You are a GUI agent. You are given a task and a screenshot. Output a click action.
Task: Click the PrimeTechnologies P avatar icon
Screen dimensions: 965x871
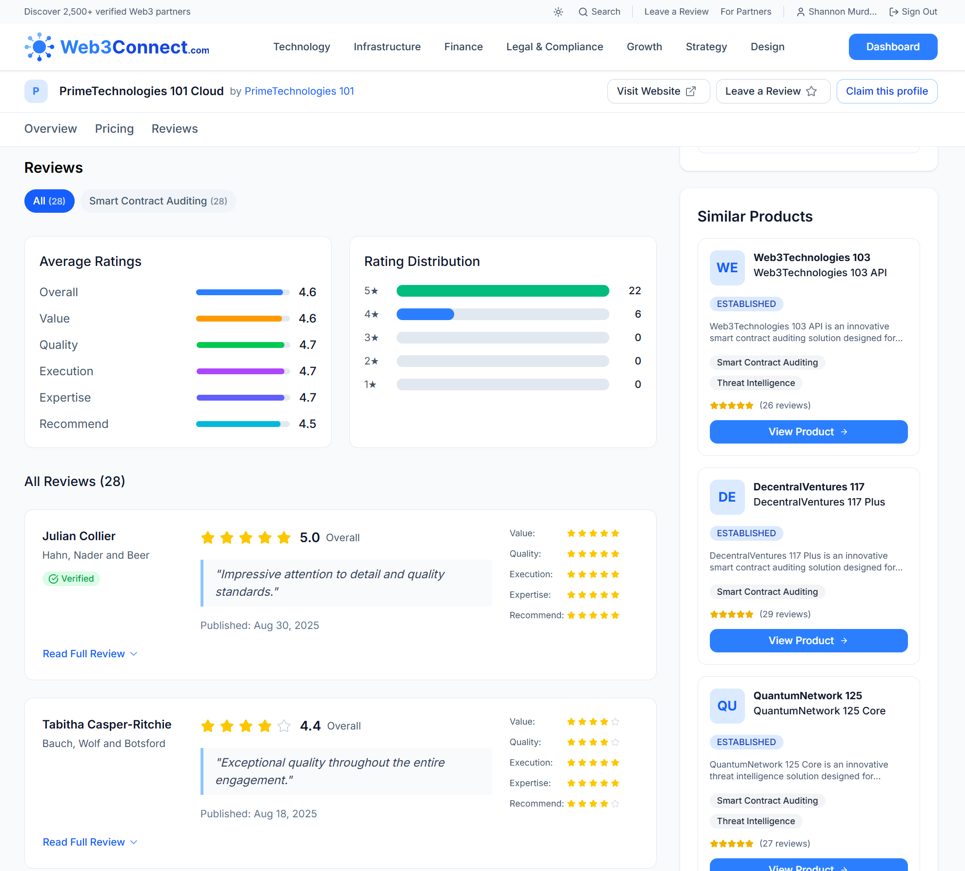pyautogui.click(x=36, y=91)
